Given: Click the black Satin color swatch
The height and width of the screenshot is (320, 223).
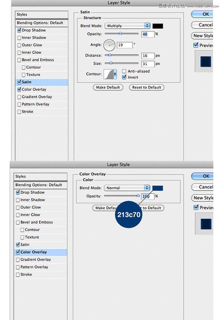Looking at the screenshot, I should pos(158,26).
